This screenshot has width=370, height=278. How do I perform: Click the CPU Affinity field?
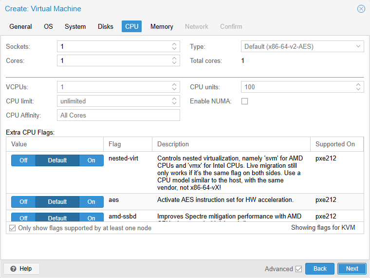[118, 115]
